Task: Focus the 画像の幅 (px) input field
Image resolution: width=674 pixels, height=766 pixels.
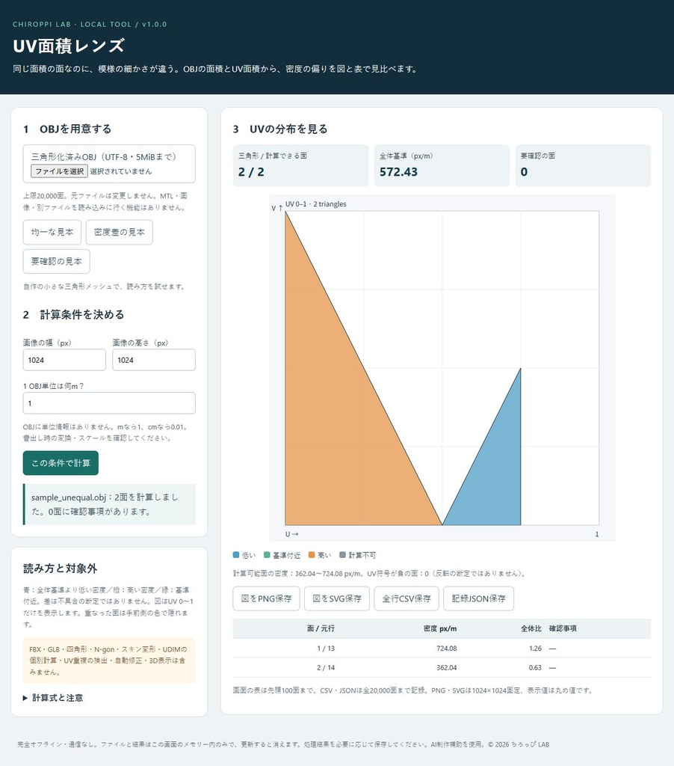Action: [64, 360]
